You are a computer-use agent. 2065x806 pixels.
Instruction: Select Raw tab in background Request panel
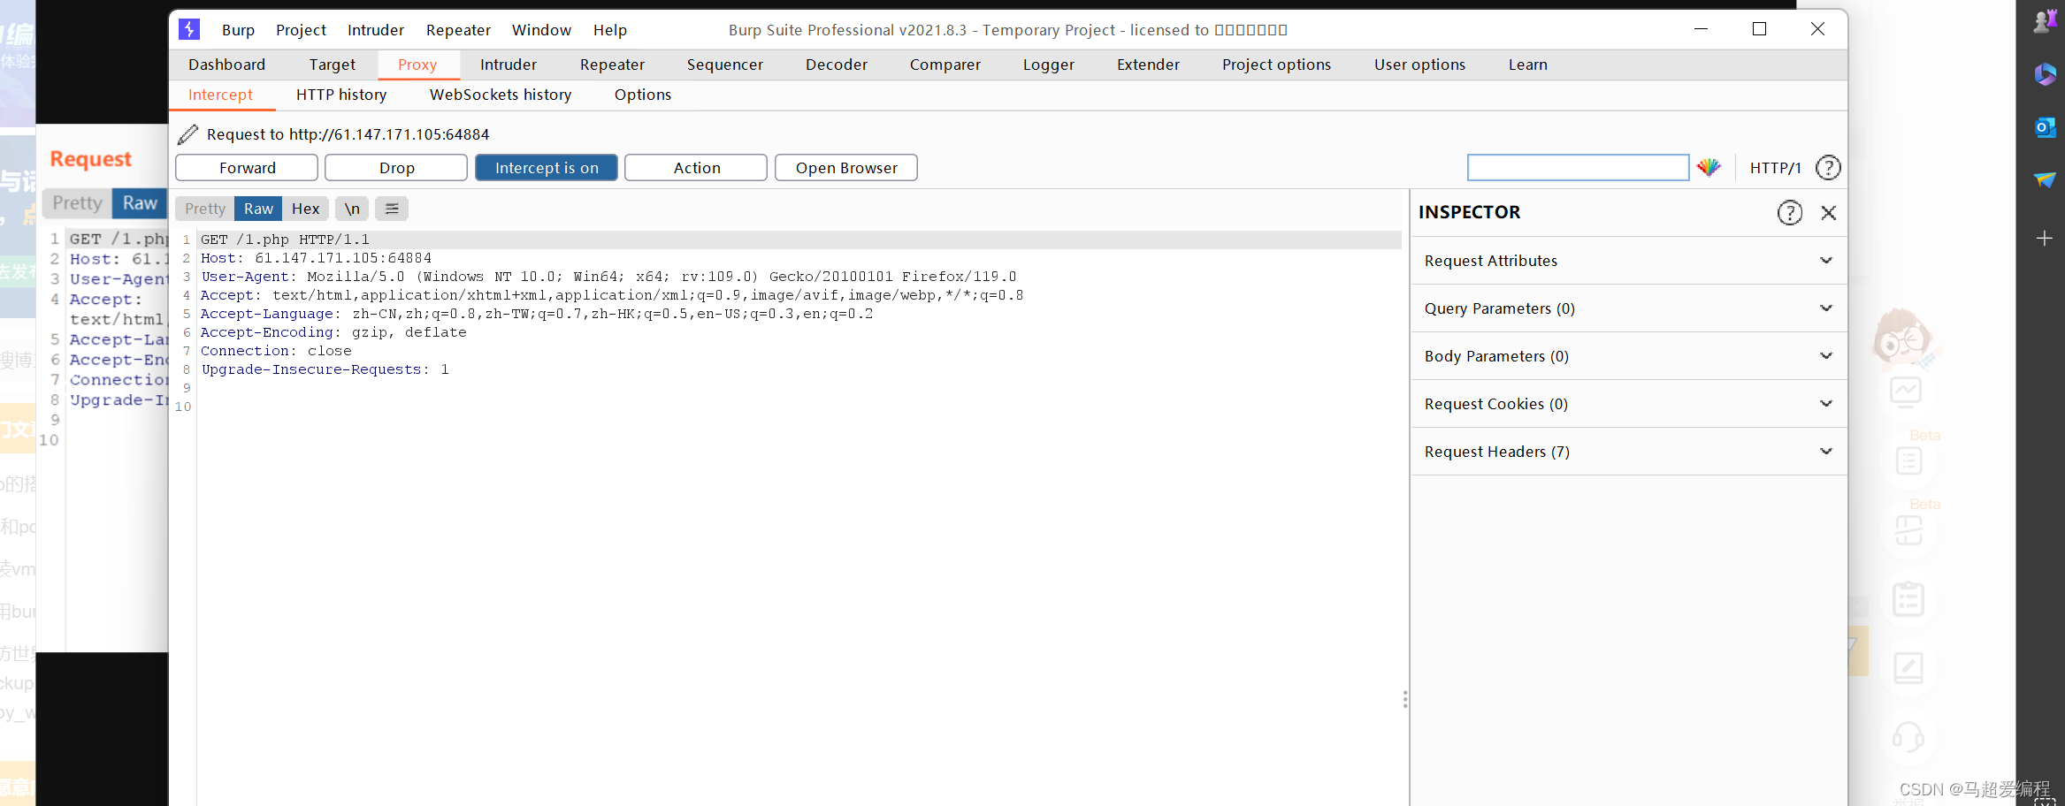click(140, 203)
